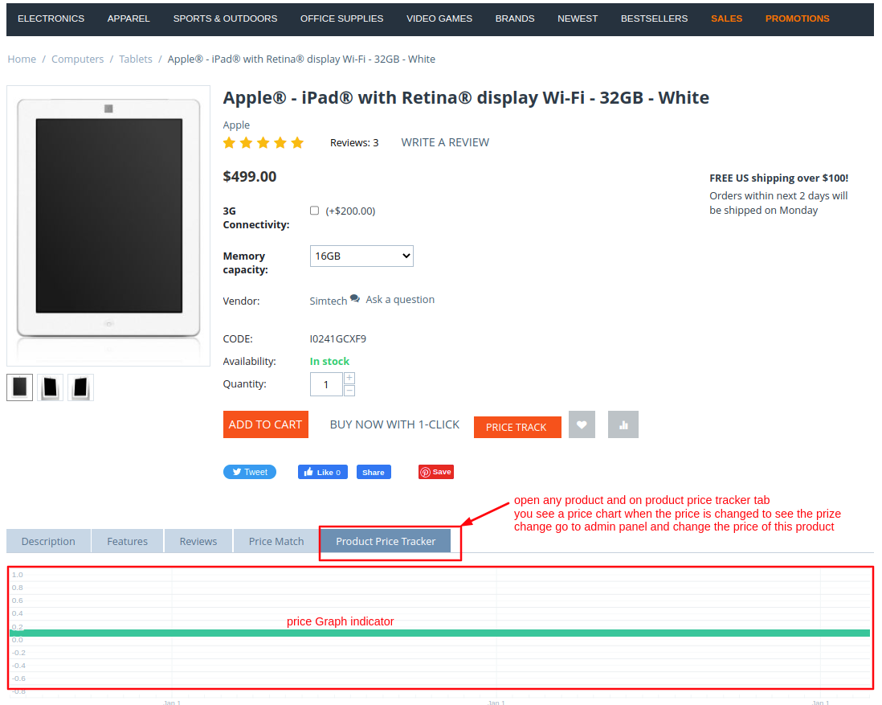
Task: Open Sports & Outdoors menu
Action: [225, 18]
